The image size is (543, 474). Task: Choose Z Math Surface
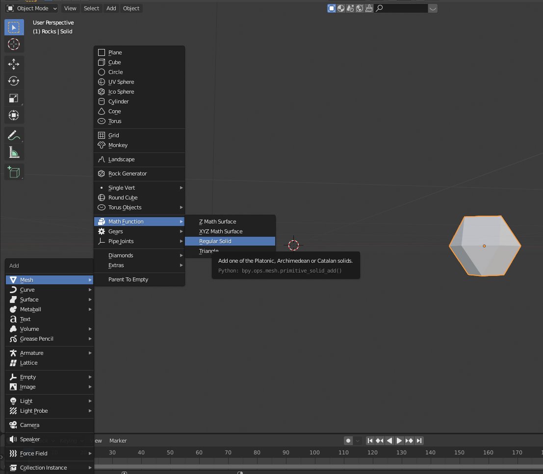click(x=230, y=222)
